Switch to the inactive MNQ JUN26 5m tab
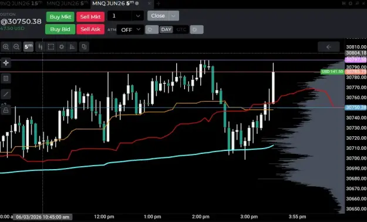This screenshot has height=222, width=367. [x=68, y=4]
